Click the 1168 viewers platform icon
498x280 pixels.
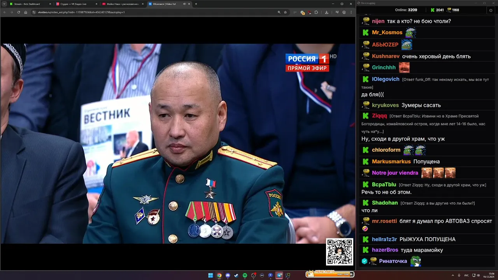tap(449, 10)
